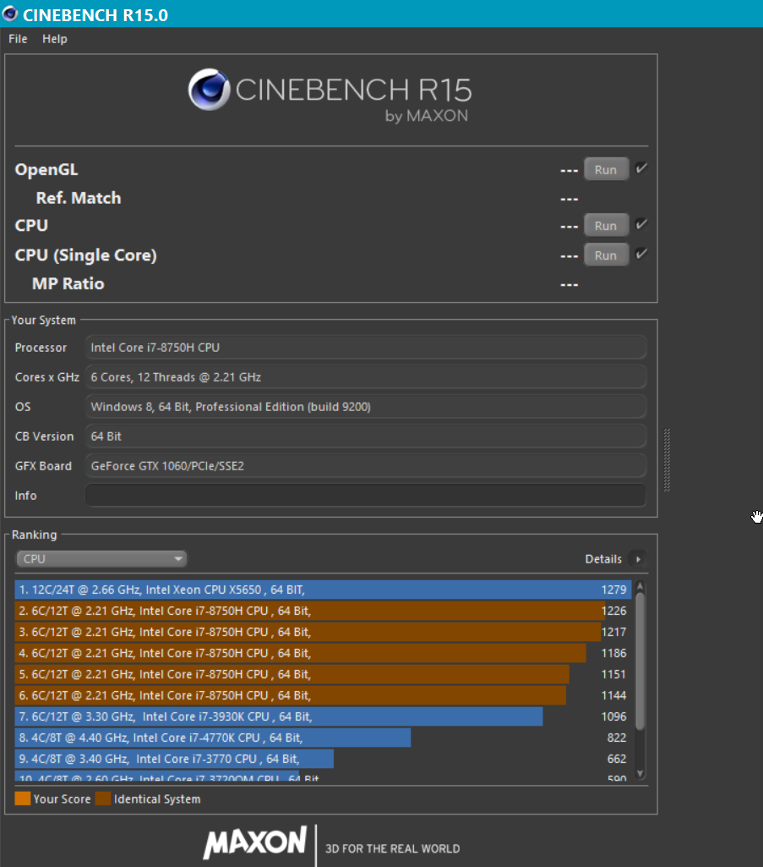
Task: Click the OS field
Action: tap(366, 406)
